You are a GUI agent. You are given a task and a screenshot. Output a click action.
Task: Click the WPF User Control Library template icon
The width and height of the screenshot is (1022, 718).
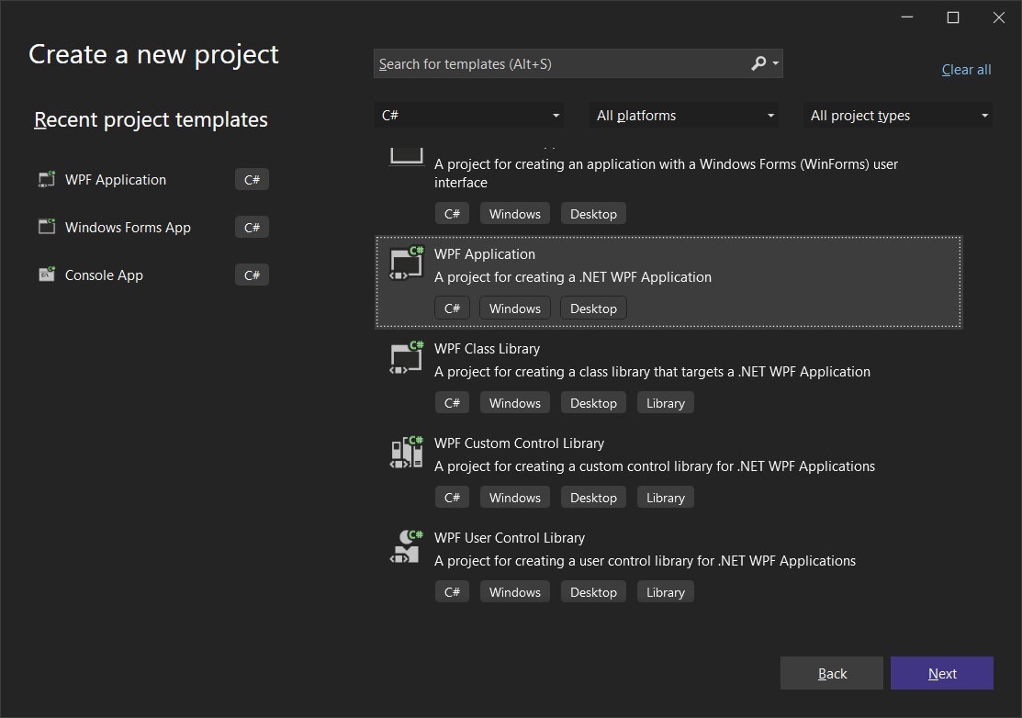pos(406,546)
